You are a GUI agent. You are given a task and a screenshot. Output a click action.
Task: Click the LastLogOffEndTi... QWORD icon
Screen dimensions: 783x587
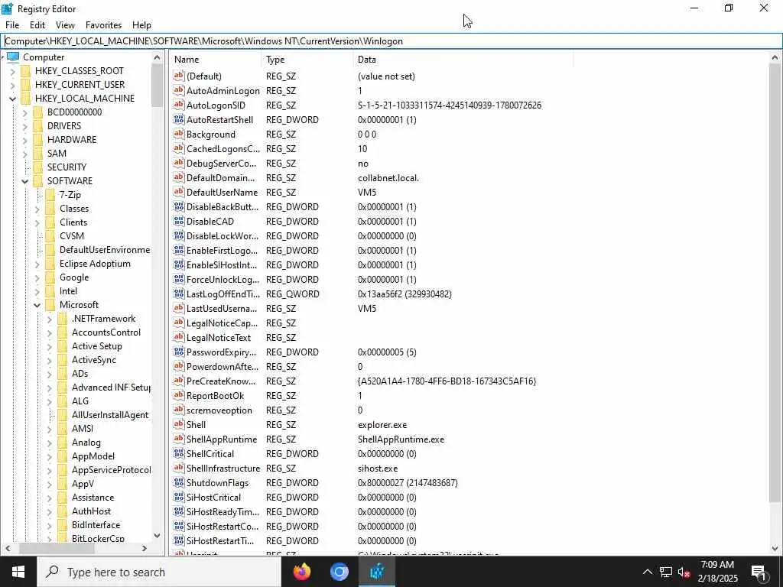(179, 293)
